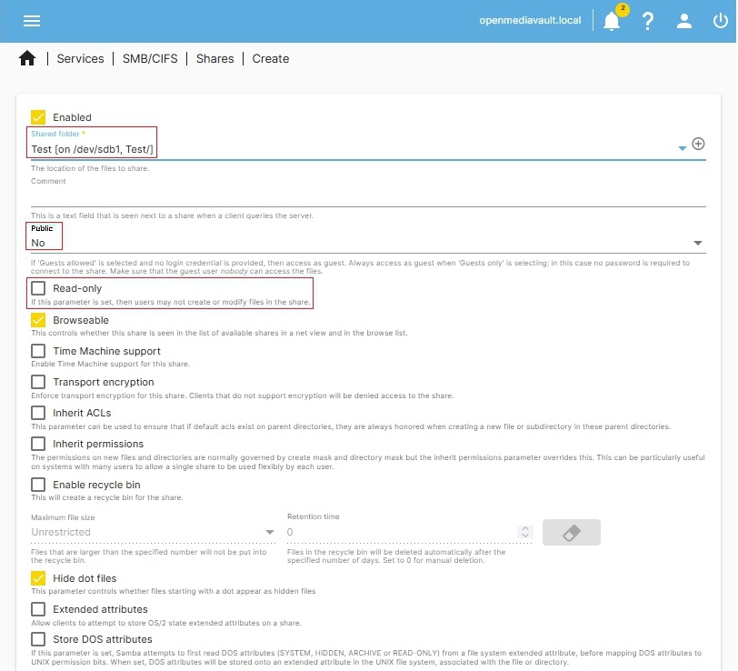This screenshot has height=671, width=738.
Task: Navigate to Services breadcrumb
Action: pyautogui.click(x=80, y=58)
